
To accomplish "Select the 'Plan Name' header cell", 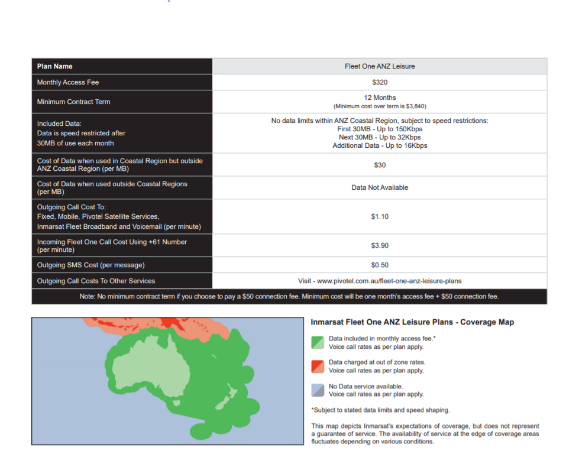I will click(x=122, y=66).
